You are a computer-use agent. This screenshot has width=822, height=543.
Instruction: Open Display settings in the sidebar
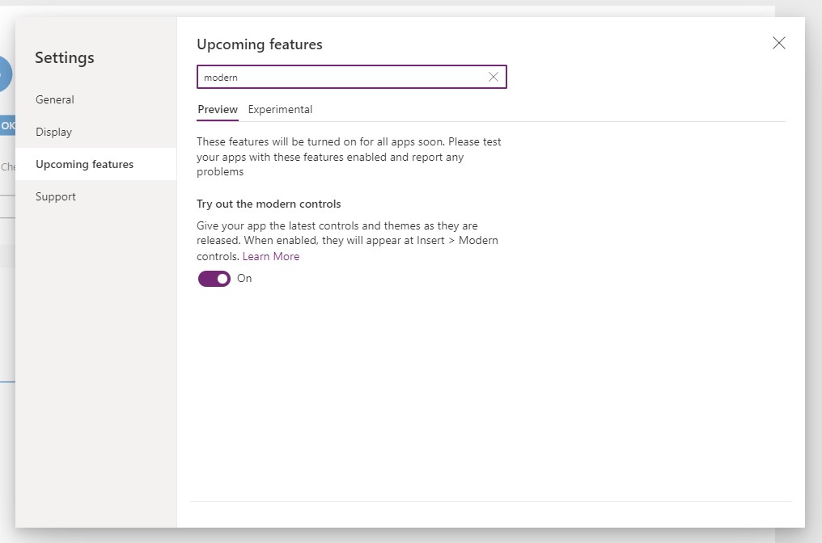pyautogui.click(x=53, y=132)
